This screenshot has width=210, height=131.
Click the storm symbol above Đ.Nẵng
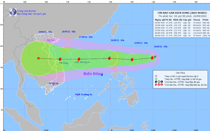click(60, 59)
